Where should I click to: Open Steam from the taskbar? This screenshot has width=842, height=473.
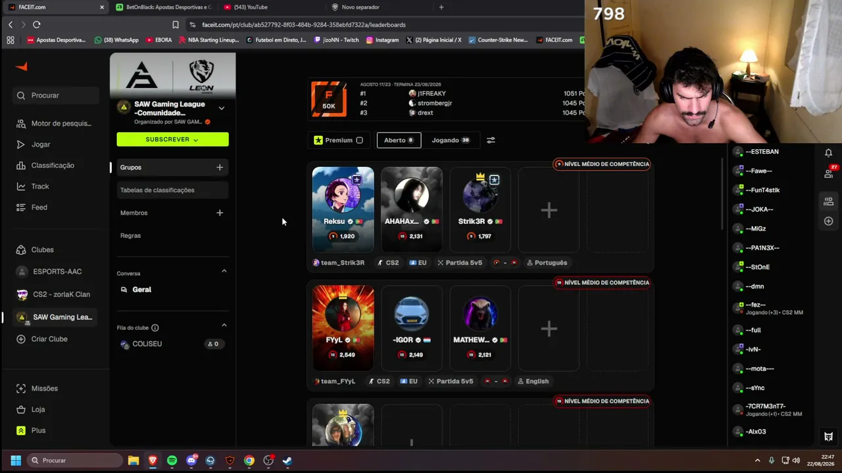pos(287,461)
